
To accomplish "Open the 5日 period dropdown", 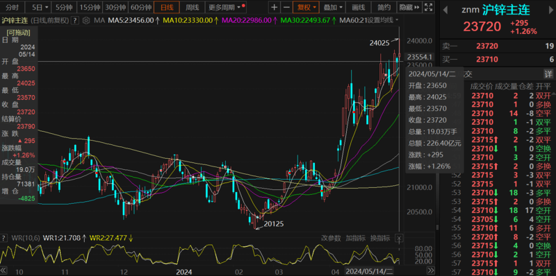I will (x=38, y=7).
